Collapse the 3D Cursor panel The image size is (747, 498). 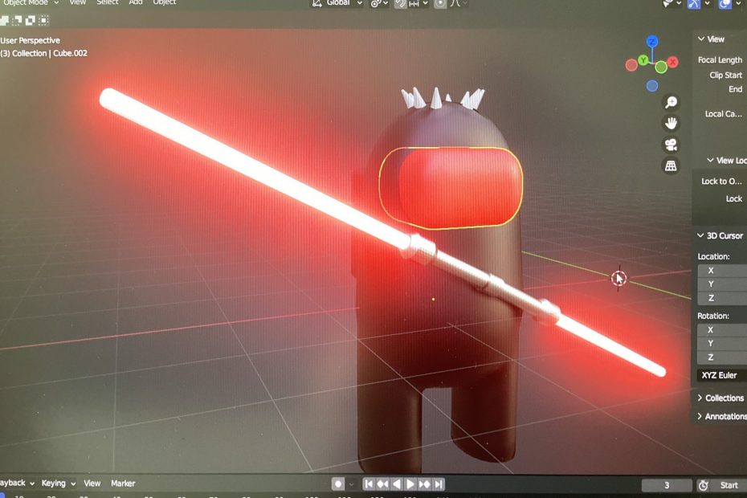tap(701, 235)
